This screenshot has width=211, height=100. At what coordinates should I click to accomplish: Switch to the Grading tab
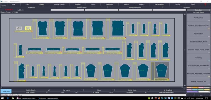point(186,7)
